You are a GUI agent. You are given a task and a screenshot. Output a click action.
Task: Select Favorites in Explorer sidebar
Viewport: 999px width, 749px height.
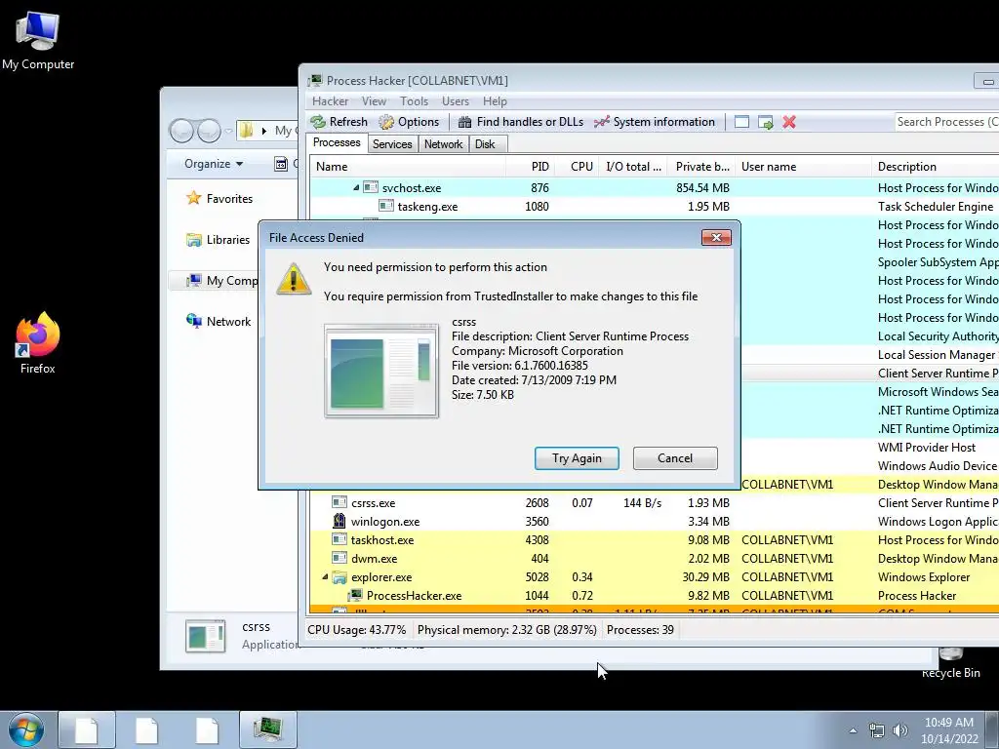tap(220, 199)
